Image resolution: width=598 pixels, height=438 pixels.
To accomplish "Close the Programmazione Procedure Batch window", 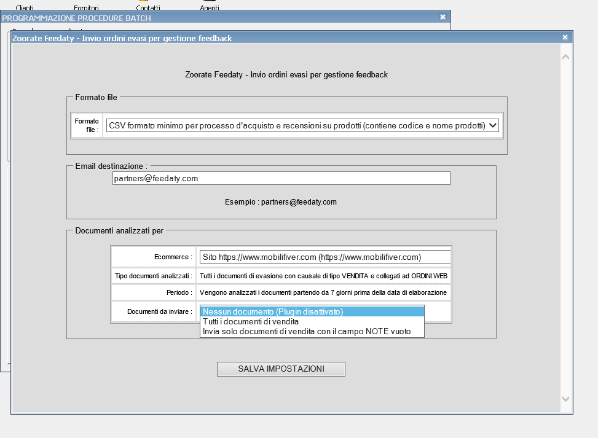I will (x=443, y=17).
